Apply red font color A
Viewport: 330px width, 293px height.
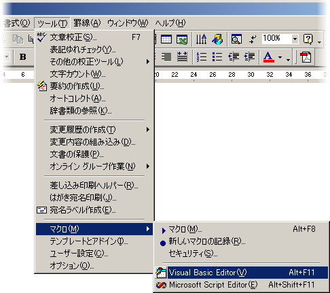[x=269, y=56]
